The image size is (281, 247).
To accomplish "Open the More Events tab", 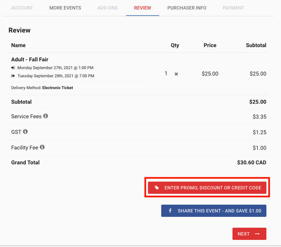I will tap(65, 8).
